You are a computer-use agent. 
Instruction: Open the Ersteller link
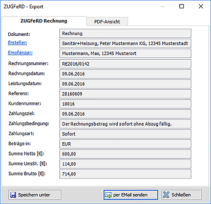pyautogui.click(x=17, y=42)
